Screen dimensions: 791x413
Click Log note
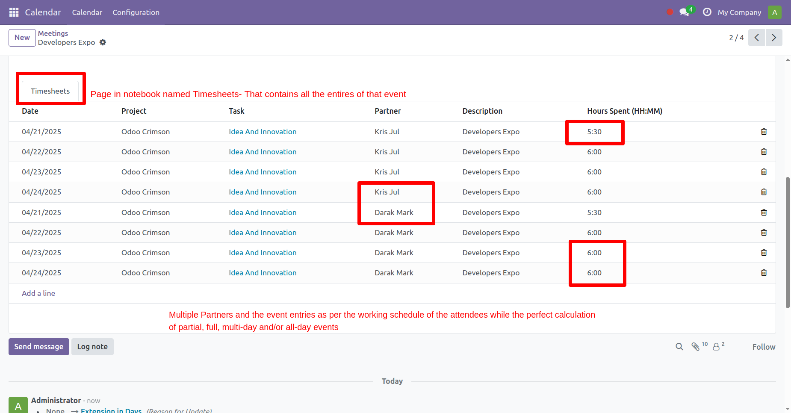click(92, 347)
